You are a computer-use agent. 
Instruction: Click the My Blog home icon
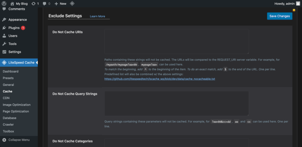point(12,4)
